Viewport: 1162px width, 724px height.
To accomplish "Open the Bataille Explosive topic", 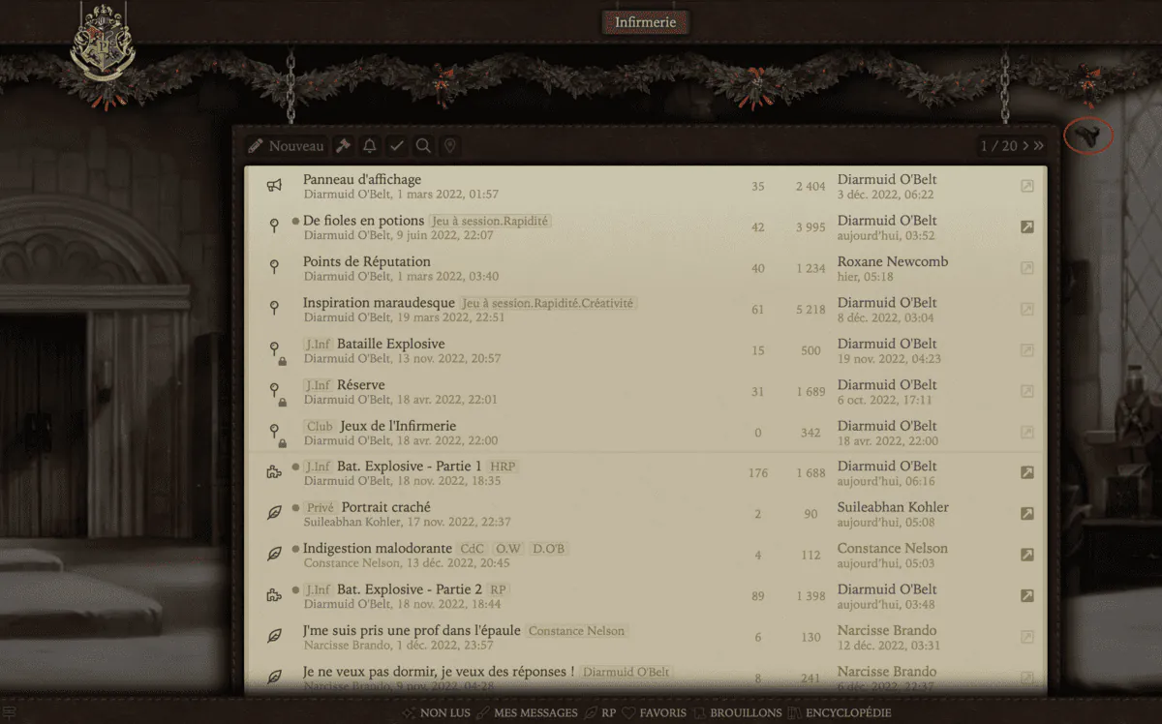I will (x=391, y=344).
